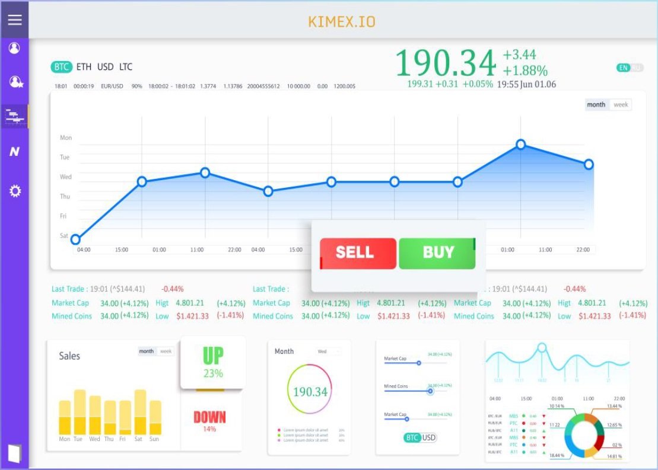Toggle the EN language switch
Viewport: 658px width, 470px height.
pos(623,68)
